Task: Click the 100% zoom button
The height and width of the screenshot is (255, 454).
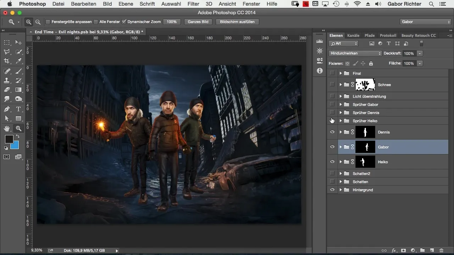Action: [x=172, y=22]
